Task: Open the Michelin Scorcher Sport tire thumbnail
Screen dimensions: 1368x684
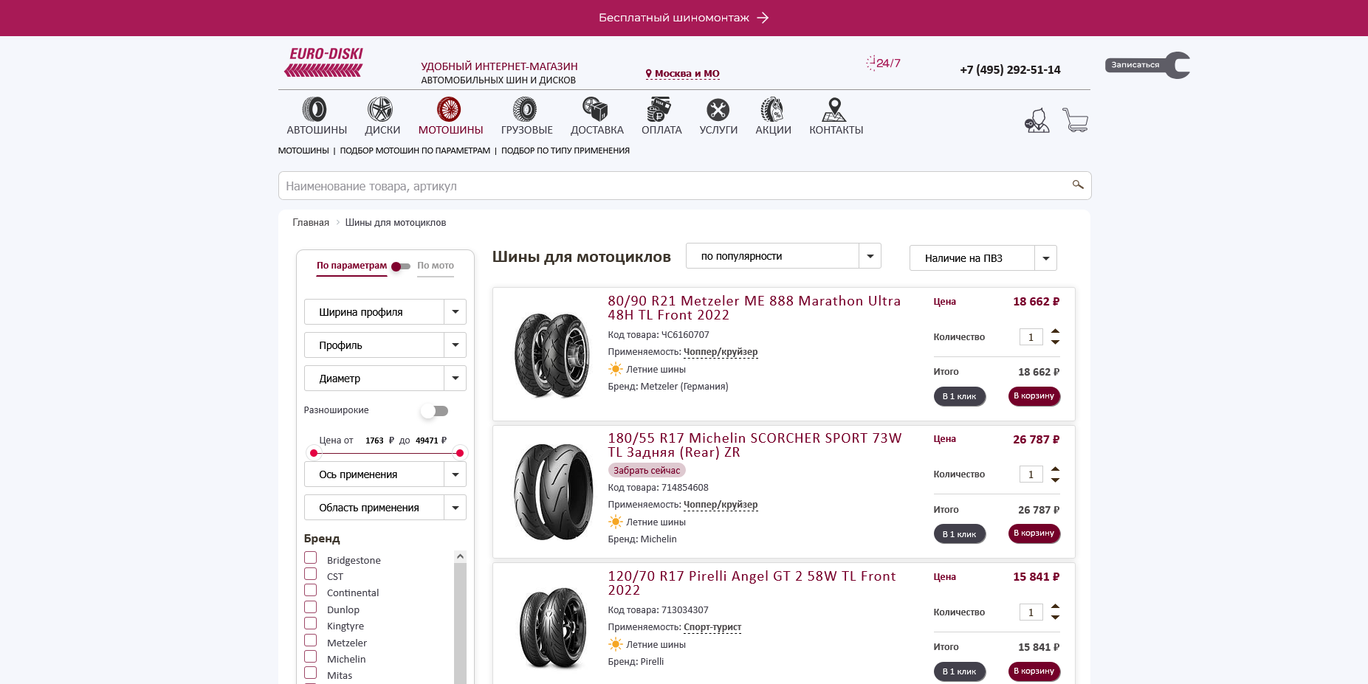Action: 553,492
